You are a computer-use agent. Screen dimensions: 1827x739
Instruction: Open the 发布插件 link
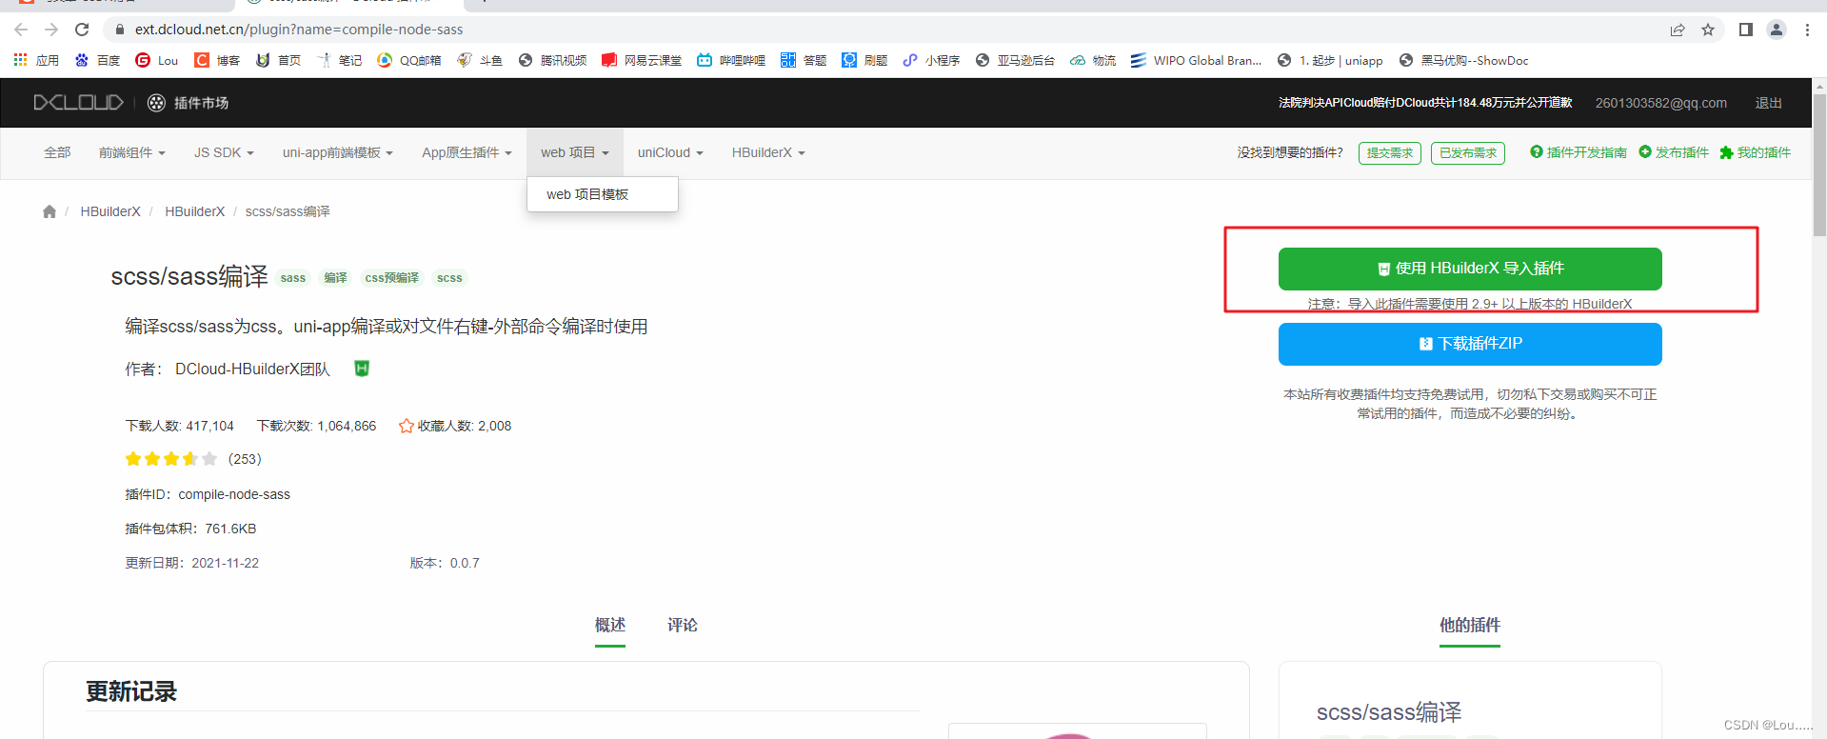coord(1674,152)
